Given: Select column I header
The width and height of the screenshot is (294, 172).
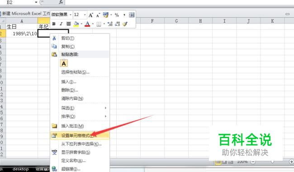Looking at the screenshot, I should (x=224, y=21).
